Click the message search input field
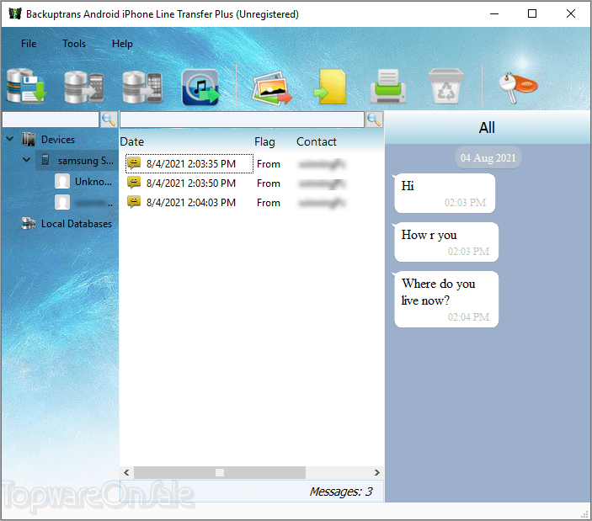 (242, 120)
